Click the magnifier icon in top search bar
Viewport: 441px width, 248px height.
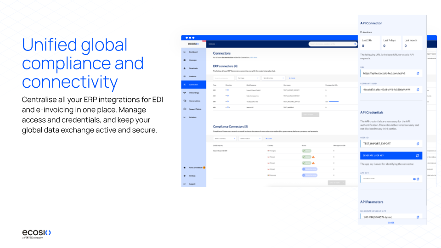(x=355, y=44)
